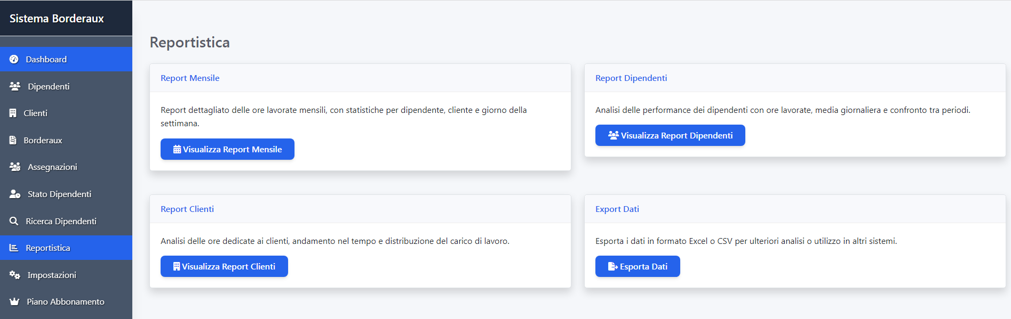Image resolution: width=1011 pixels, height=319 pixels.
Task: Open Assegnazioni in the sidebar
Action: 66,167
